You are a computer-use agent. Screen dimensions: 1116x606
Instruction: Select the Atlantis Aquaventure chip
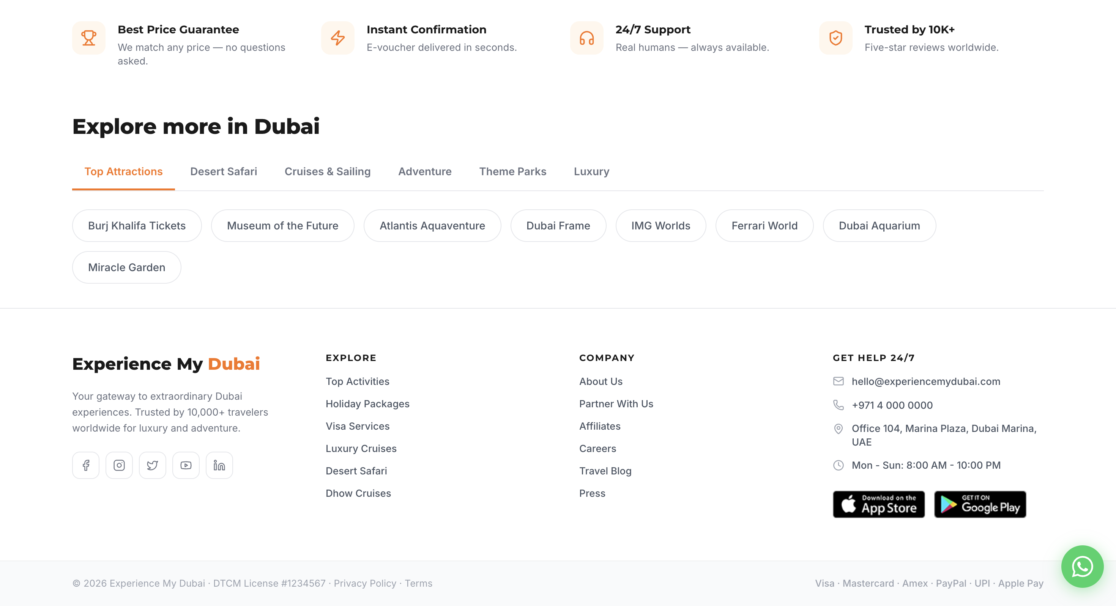click(432, 226)
